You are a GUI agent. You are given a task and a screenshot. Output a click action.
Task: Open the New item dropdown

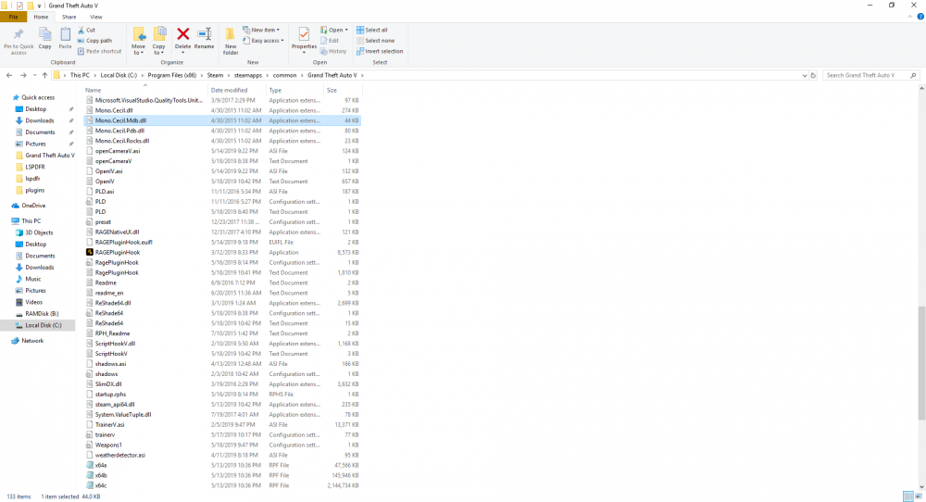[x=261, y=30]
